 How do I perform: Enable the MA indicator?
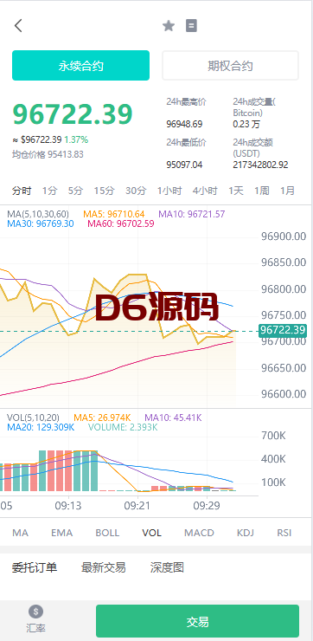click(x=21, y=533)
